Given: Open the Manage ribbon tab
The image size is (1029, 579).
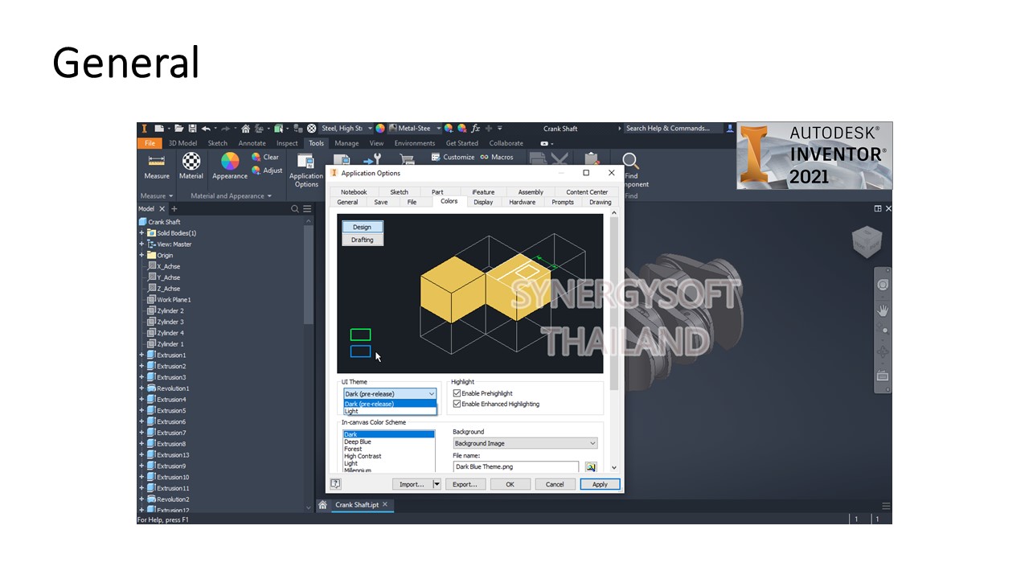Looking at the screenshot, I should coord(346,143).
